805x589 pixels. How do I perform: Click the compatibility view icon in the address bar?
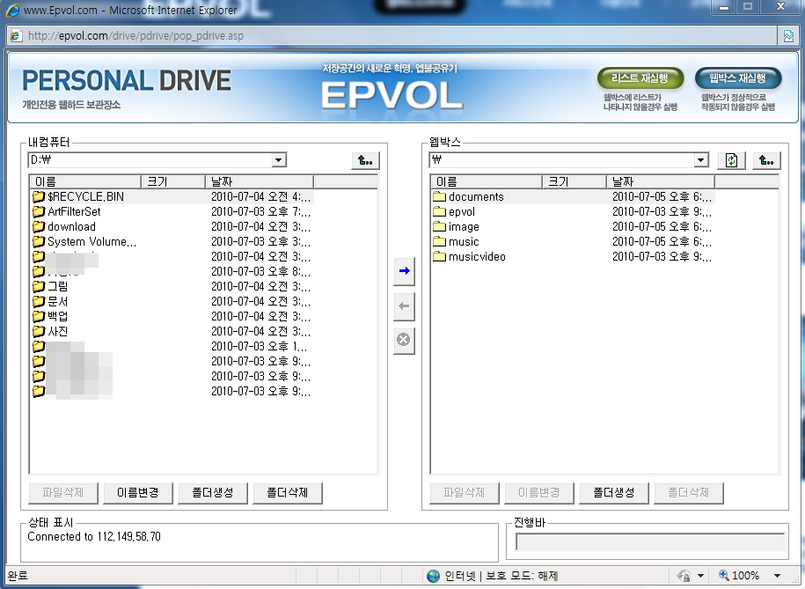788,35
